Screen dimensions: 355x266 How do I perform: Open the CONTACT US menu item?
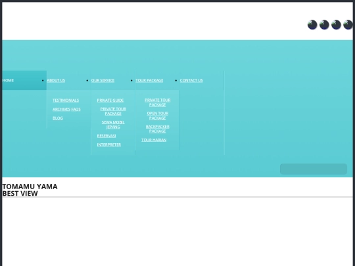point(191,80)
